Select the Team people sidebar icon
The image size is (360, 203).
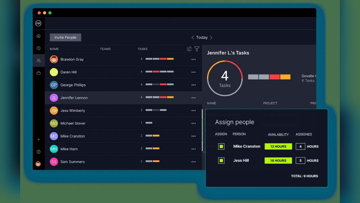click(39, 61)
